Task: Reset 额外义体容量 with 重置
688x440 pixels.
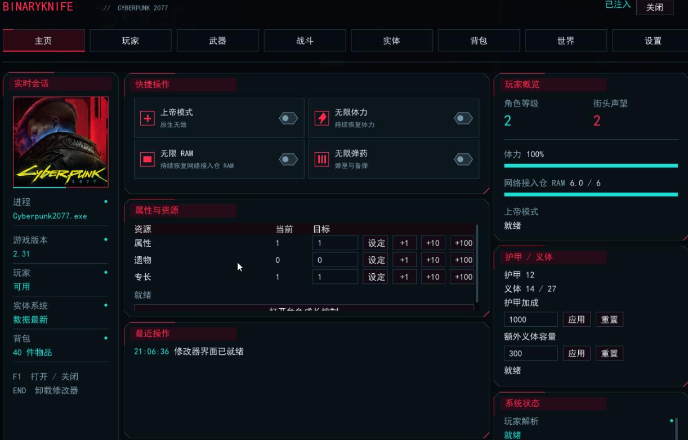Action: (x=609, y=353)
